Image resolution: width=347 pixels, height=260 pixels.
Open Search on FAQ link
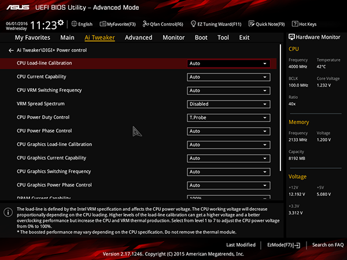click(328, 245)
